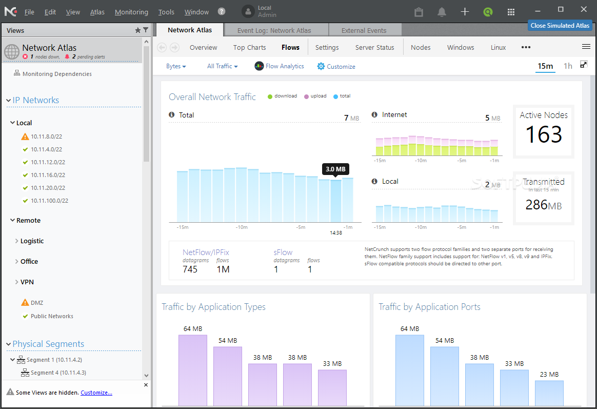
Task: Open the Tools menu
Action: pos(166,12)
